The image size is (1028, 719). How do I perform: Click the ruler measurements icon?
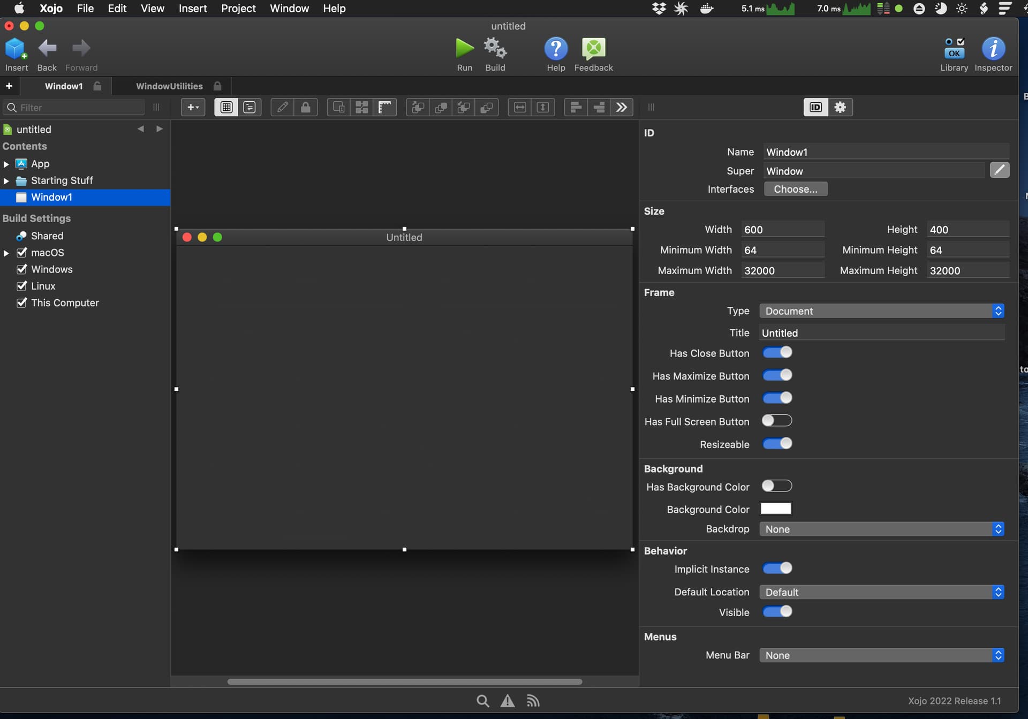pos(385,108)
